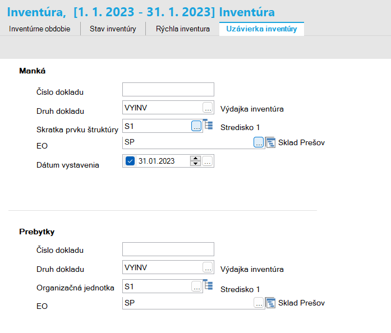Open EO tree icon next to Manká SP field
391x333 pixels.
tap(270, 142)
